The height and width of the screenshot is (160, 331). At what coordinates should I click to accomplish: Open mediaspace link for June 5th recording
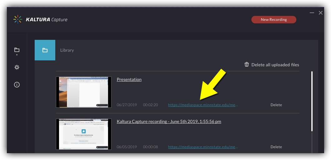203,147
